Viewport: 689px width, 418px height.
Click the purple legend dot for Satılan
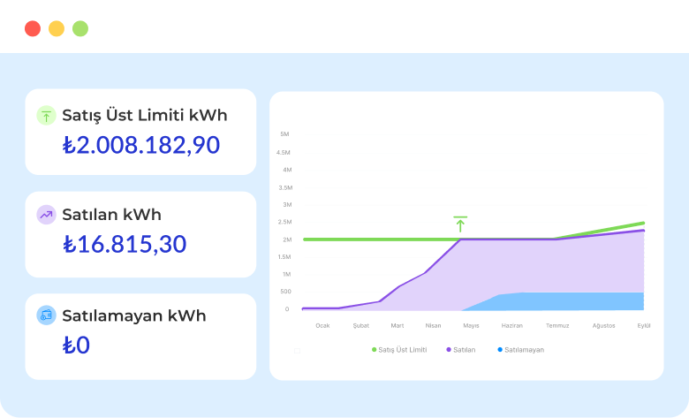(x=449, y=350)
